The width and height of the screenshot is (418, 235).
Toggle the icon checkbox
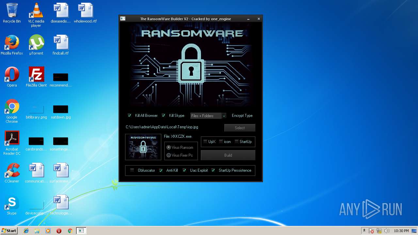pyautogui.click(x=221, y=142)
